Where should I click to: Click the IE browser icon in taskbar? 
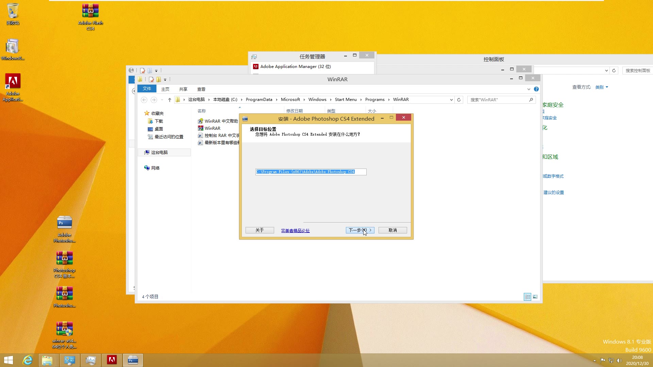tap(27, 360)
